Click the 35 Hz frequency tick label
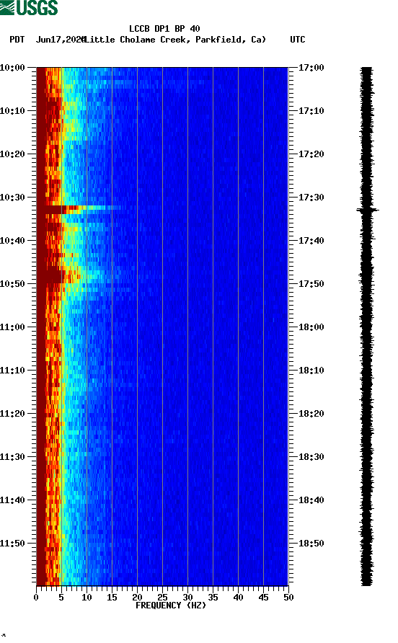This screenshot has height=643, width=398. [213, 598]
